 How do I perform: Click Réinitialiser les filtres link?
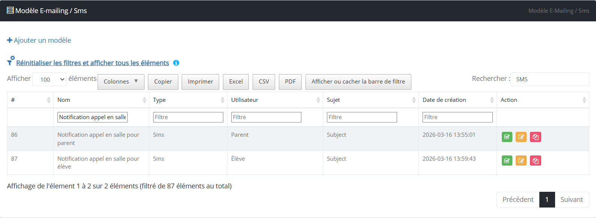tap(92, 63)
